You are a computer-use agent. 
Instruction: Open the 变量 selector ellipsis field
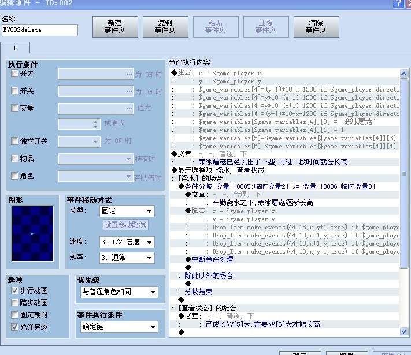point(96,109)
